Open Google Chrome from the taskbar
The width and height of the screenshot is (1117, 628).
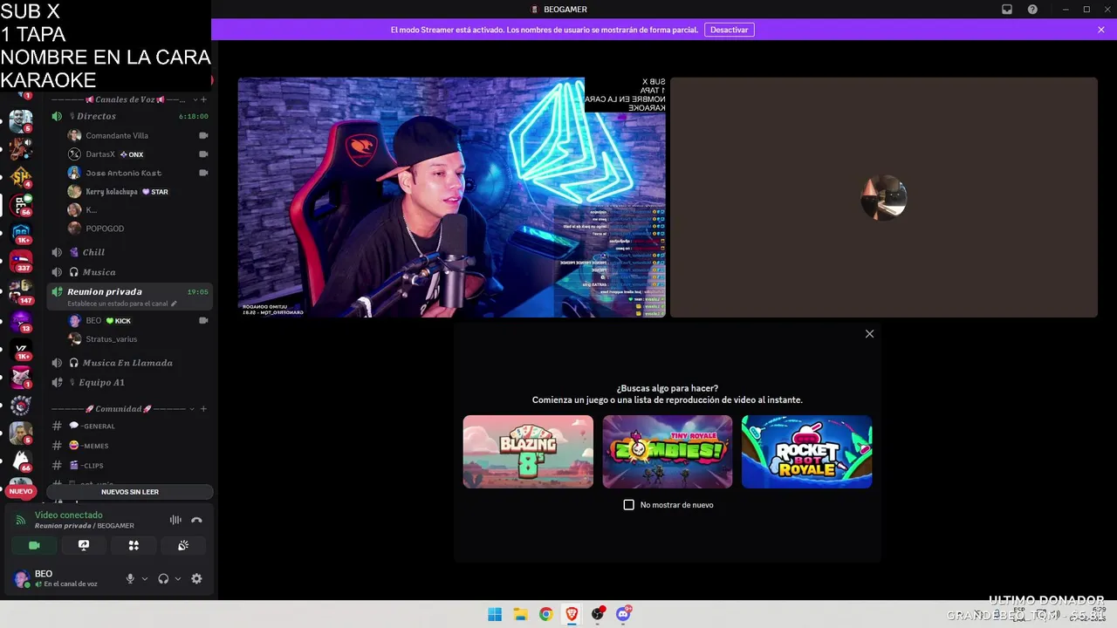tap(545, 614)
